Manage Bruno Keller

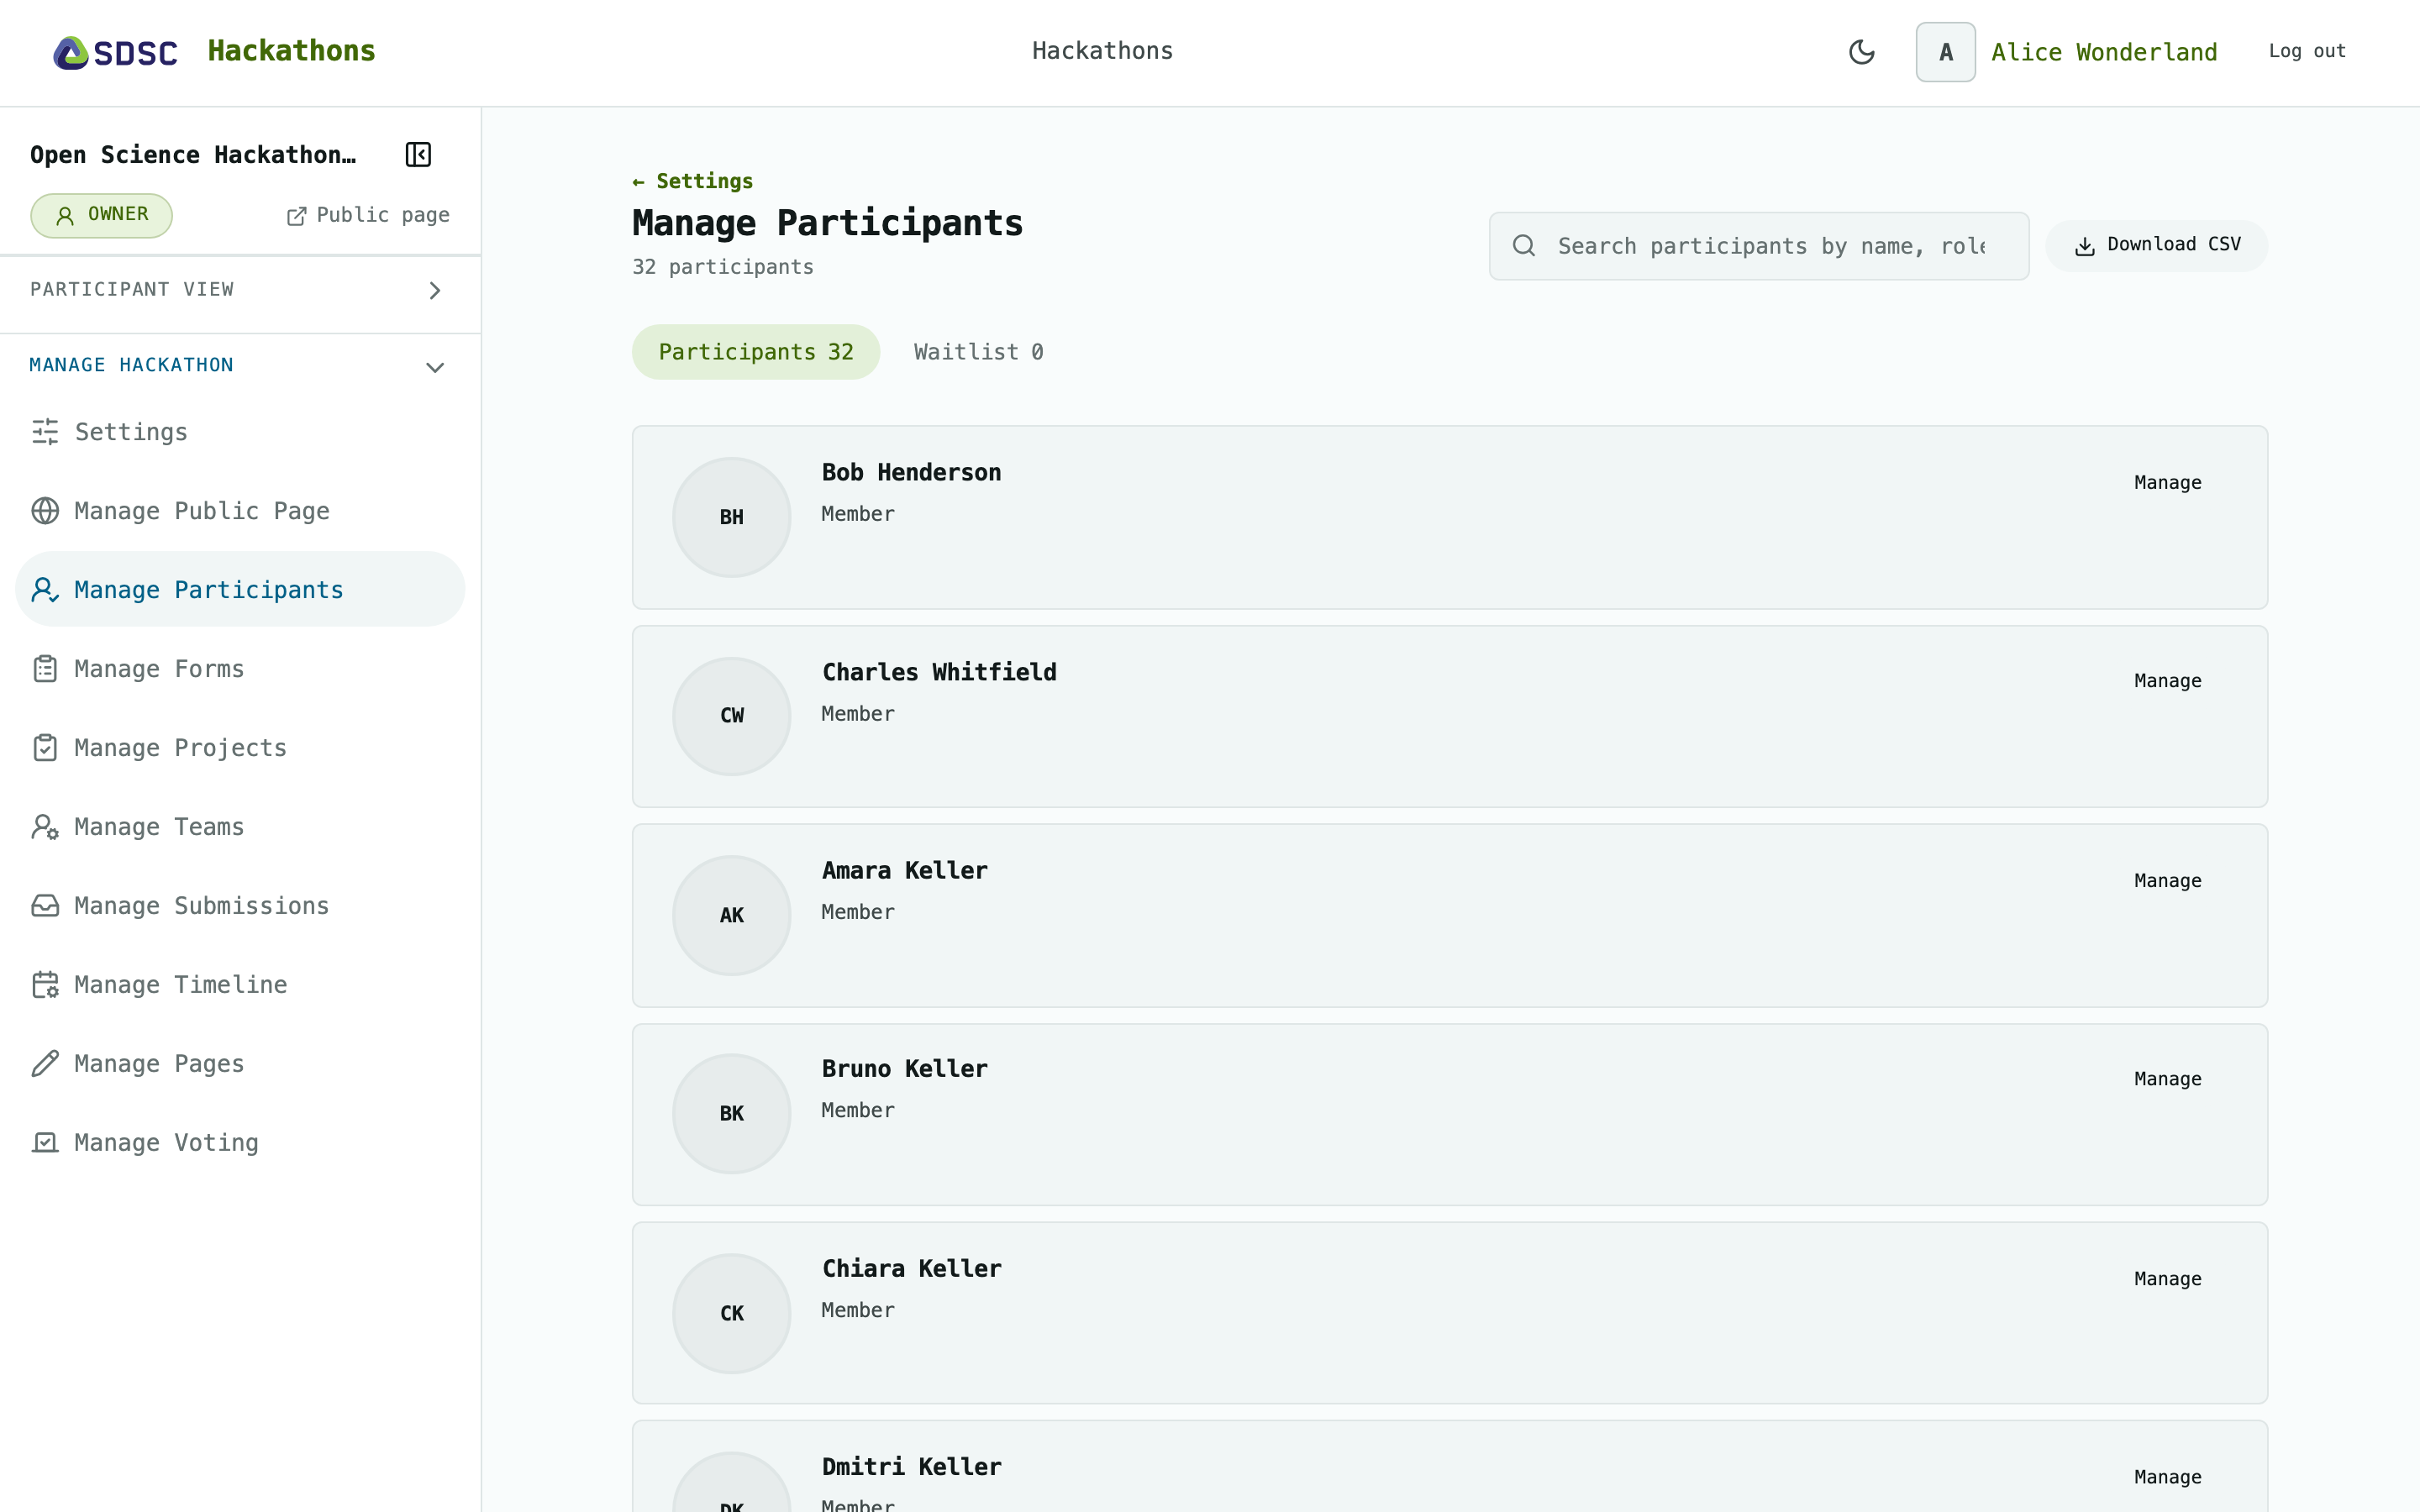pyautogui.click(x=2167, y=1079)
